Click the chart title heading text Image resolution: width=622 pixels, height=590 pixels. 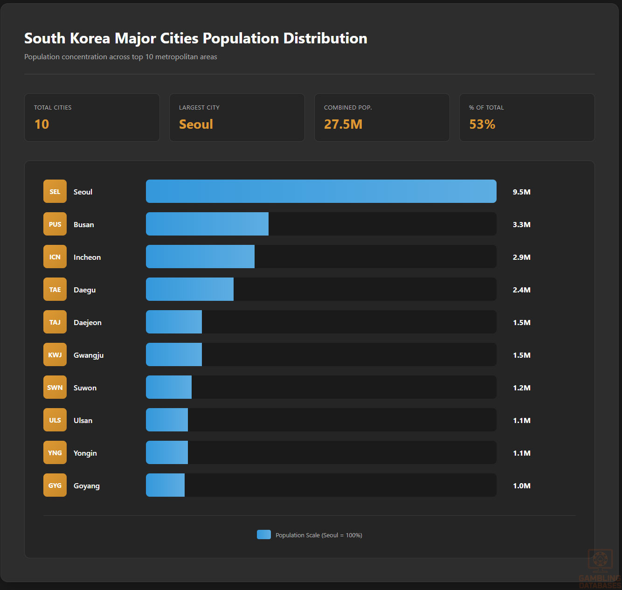coord(196,38)
